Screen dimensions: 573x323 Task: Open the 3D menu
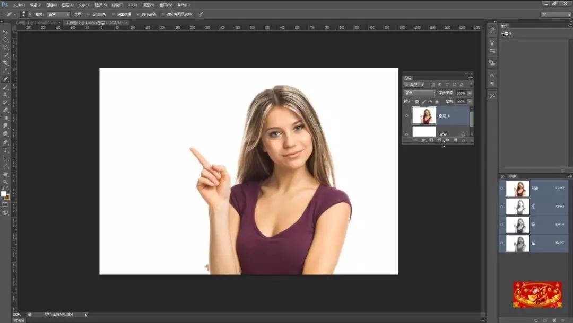[x=132, y=5]
